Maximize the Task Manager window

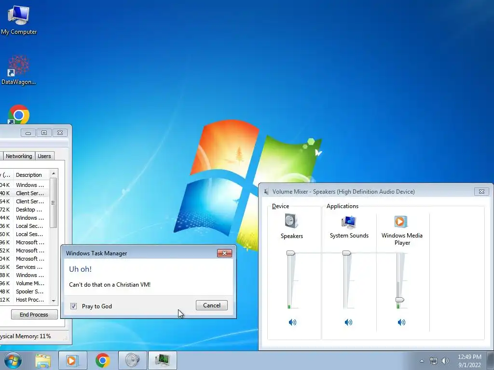click(44, 133)
